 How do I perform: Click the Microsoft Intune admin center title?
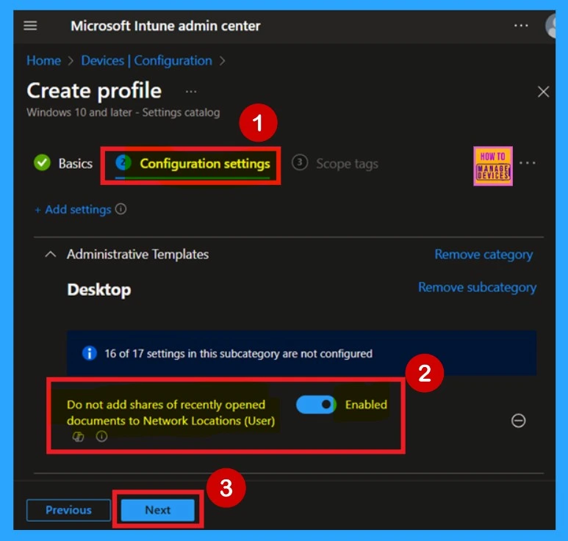tap(165, 26)
